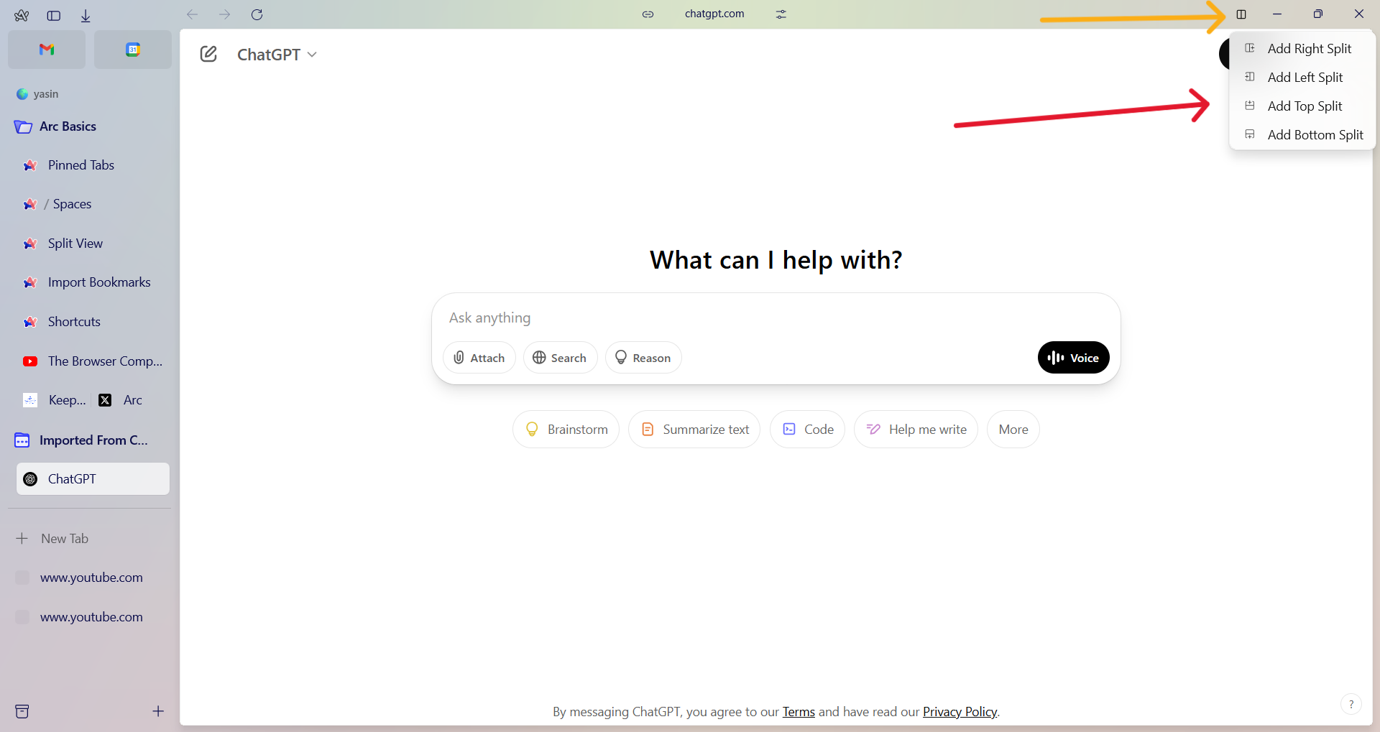The width and height of the screenshot is (1380, 732).
Task: Choose Add Left Split
Action: coord(1302,78)
